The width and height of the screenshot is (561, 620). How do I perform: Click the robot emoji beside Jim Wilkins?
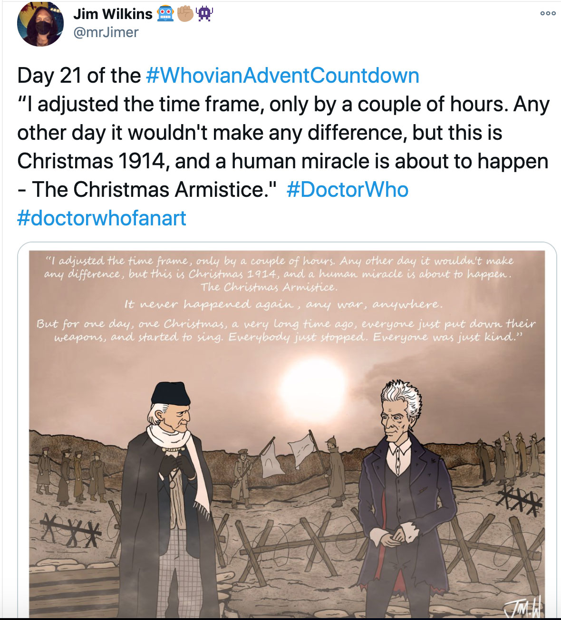point(165,14)
